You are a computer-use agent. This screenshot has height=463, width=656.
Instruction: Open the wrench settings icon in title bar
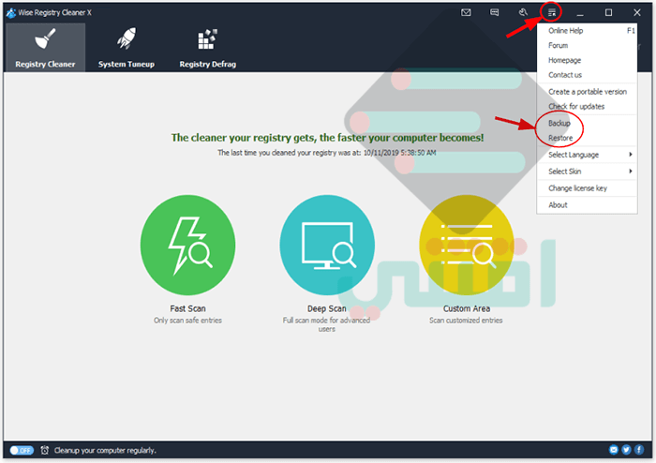(x=523, y=12)
